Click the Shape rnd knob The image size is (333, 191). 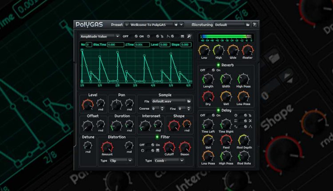click(x=186, y=124)
